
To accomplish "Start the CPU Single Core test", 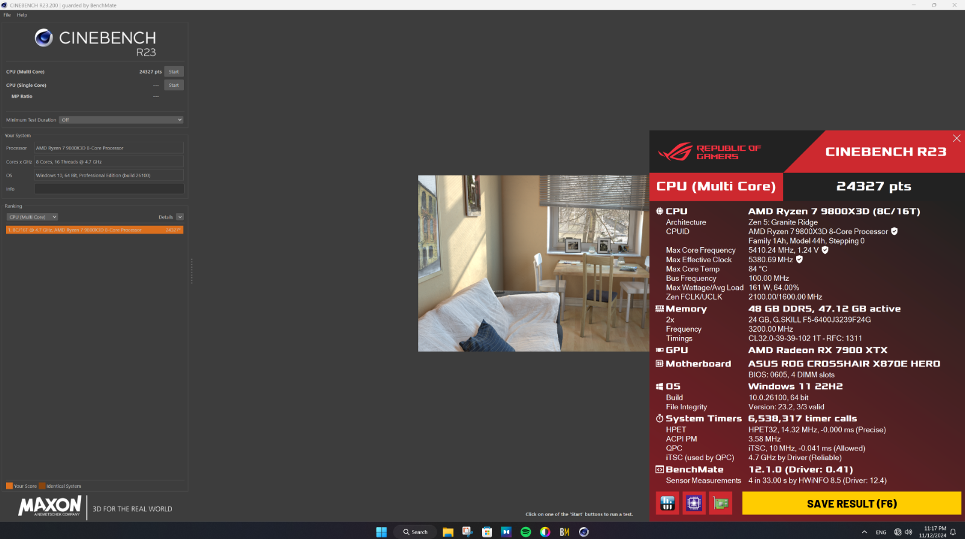I will (174, 85).
